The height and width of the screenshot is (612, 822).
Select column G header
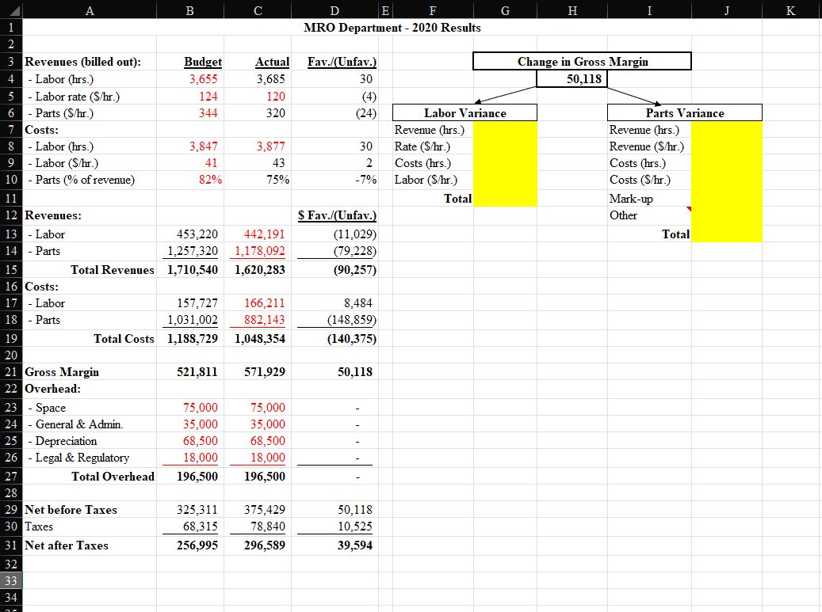[x=506, y=10]
